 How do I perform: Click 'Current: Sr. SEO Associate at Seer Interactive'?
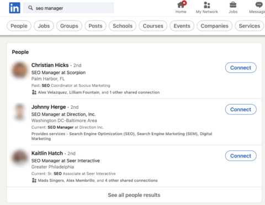pos(73,174)
